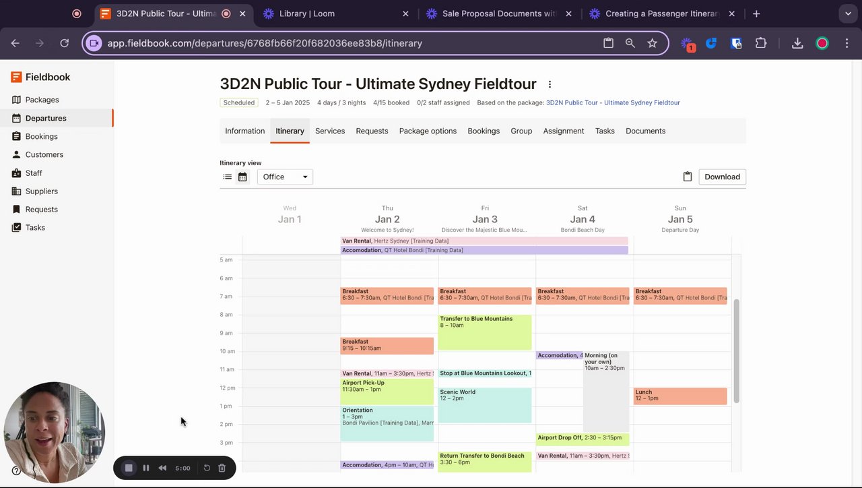Open the departure Requests tab

pos(372,131)
